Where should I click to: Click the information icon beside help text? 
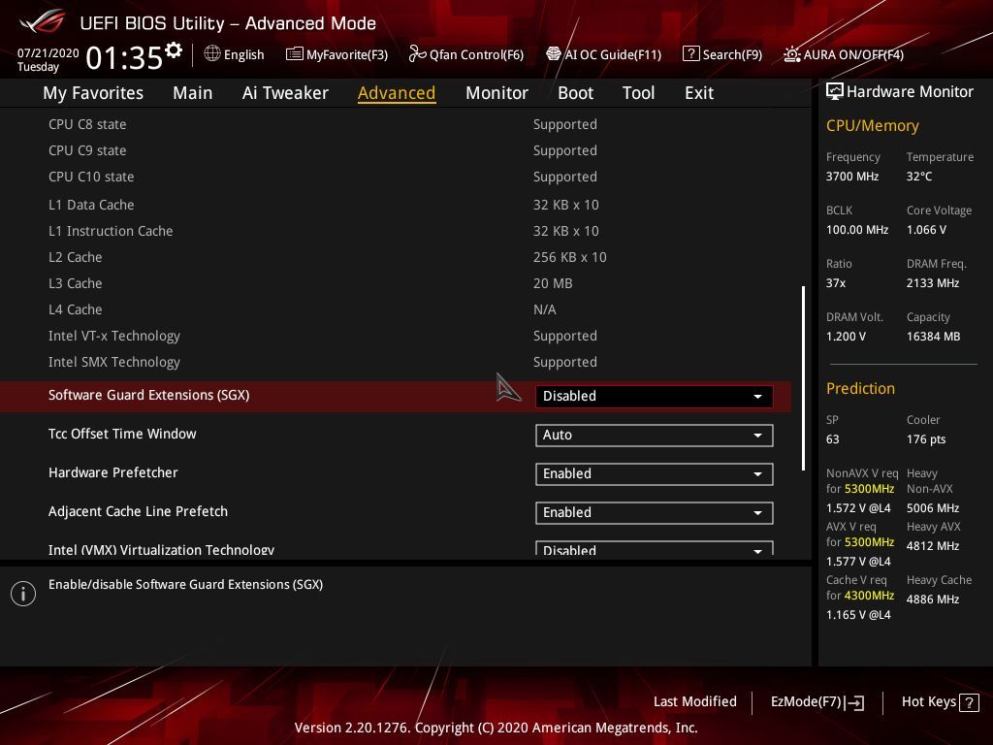[23, 594]
